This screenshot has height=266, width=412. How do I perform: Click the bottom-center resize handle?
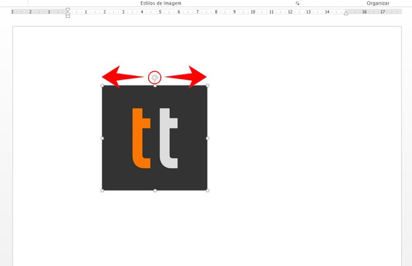click(x=154, y=190)
